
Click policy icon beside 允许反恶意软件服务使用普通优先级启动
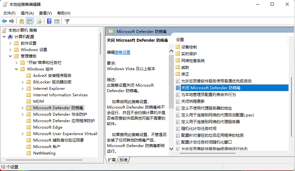pyautogui.click(x=178, y=81)
